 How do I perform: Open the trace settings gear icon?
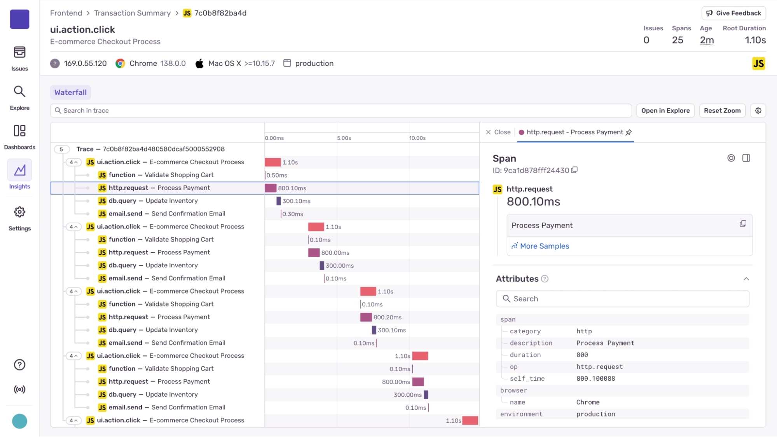click(x=758, y=111)
